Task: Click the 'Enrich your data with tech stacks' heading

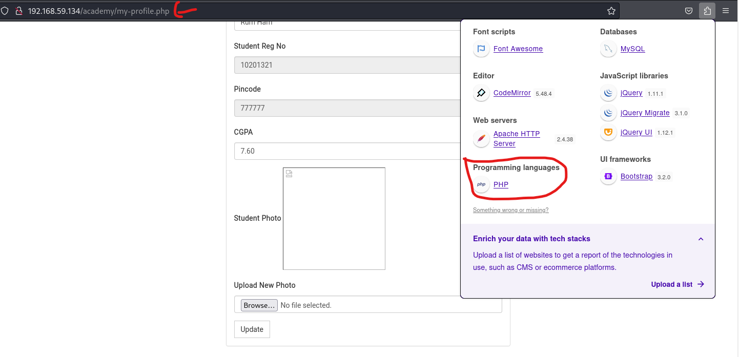Action: coord(531,239)
